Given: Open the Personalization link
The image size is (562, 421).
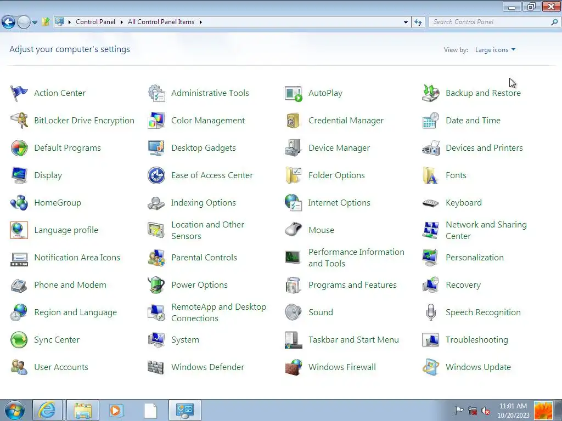Looking at the screenshot, I should click(475, 258).
